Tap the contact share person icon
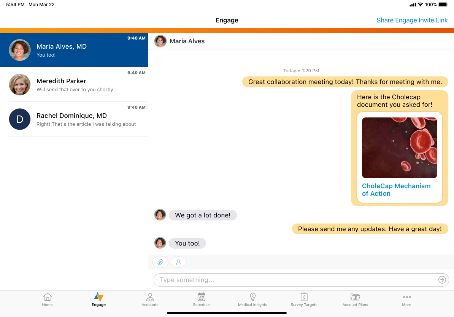Viewport: 454px width, 317px height. 179,262
